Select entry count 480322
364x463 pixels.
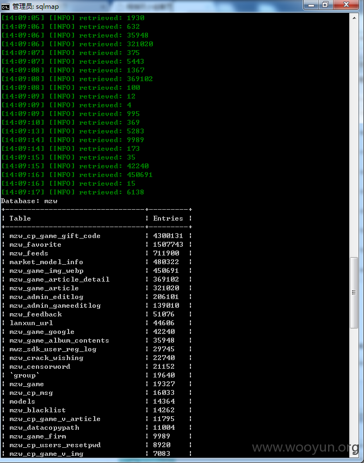(166, 262)
